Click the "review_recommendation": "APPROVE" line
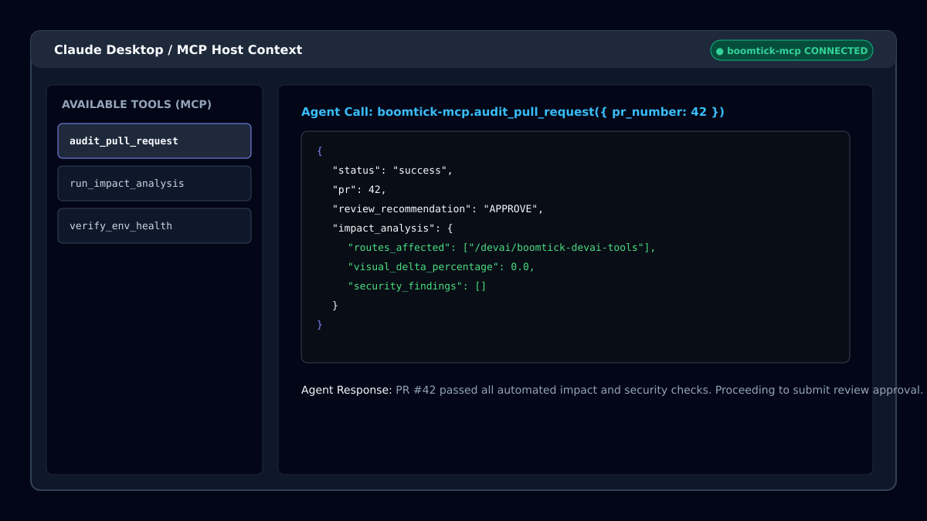 click(x=438, y=209)
